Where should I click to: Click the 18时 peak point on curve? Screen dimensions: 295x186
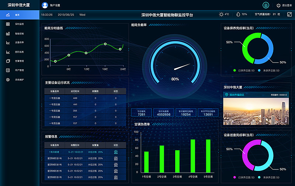pos(105,44)
